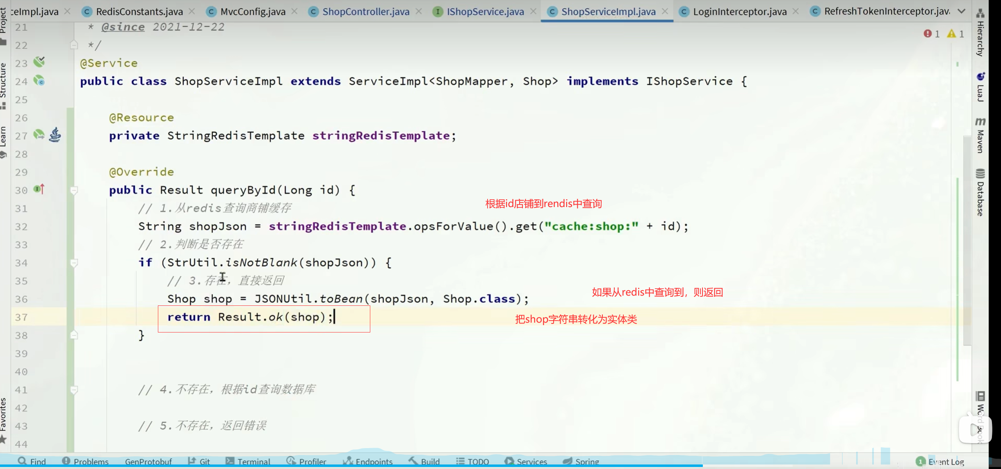Click the Spring bean gutter icon on line 23
Screen dimensions: 1001x469
[39, 62]
